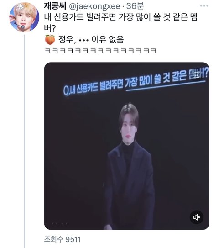The width and height of the screenshot is (219, 248).
Task: Click the ㅋㅋㅋㅋ laughter line of text
Action: click(100, 51)
